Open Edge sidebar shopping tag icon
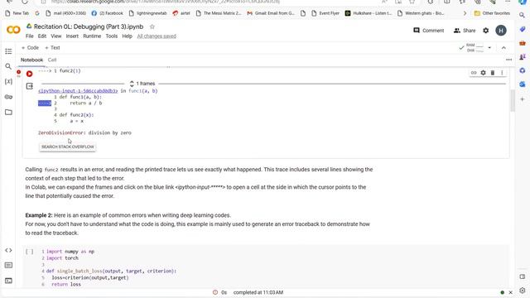Screen dimensions: 530x298 pyautogui.click(x=523, y=30)
